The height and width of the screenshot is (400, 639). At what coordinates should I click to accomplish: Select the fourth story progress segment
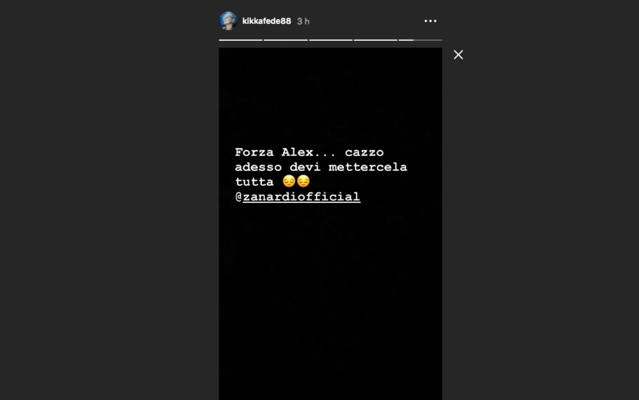coord(375,40)
